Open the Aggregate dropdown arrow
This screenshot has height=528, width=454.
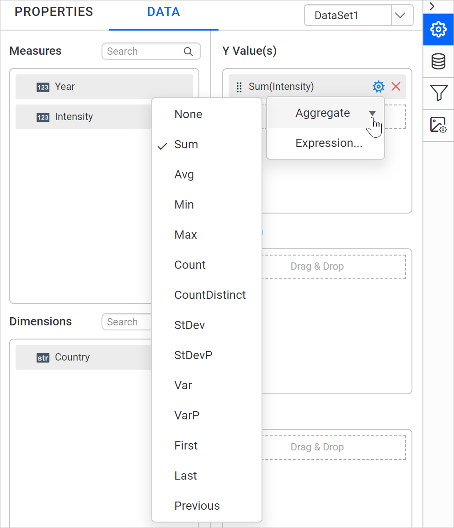pyautogui.click(x=373, y=113)
